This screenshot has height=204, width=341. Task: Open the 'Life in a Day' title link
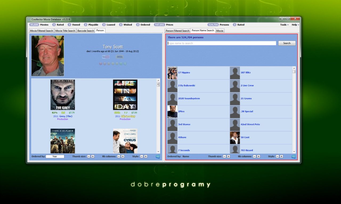tap(128, 116)
